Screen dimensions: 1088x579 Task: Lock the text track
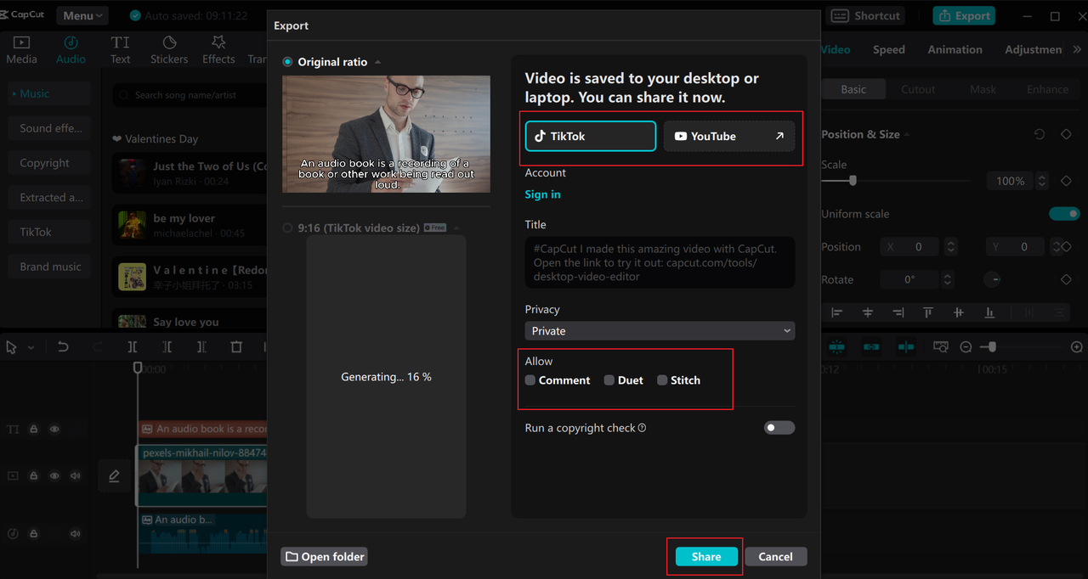tap(34, 430)
